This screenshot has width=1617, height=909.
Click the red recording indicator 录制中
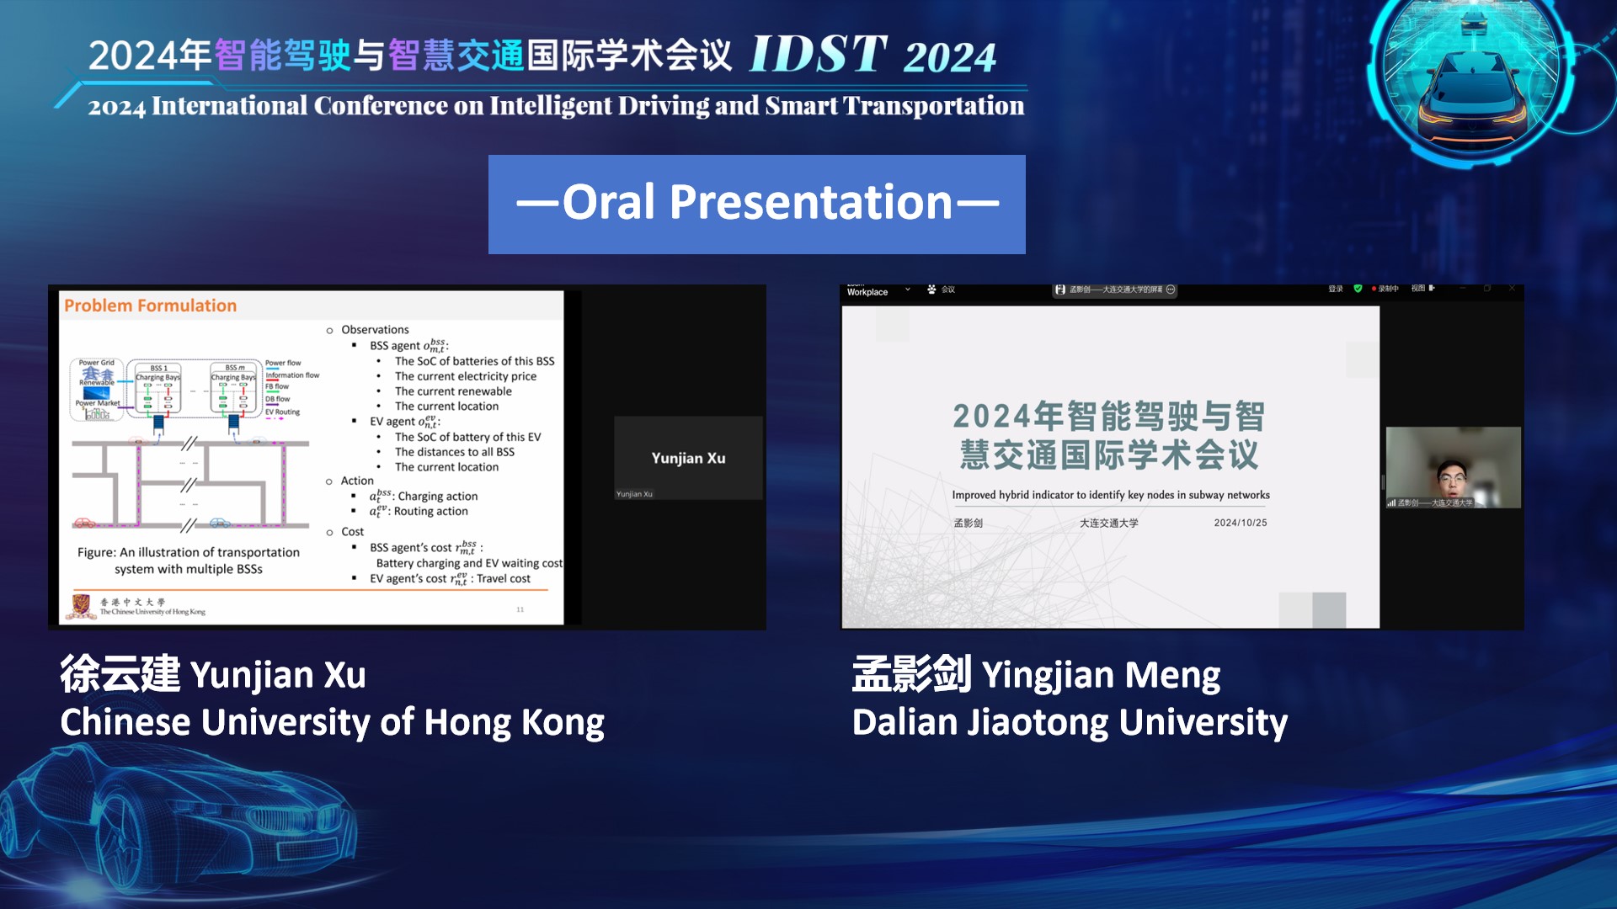coord(1385,289)
